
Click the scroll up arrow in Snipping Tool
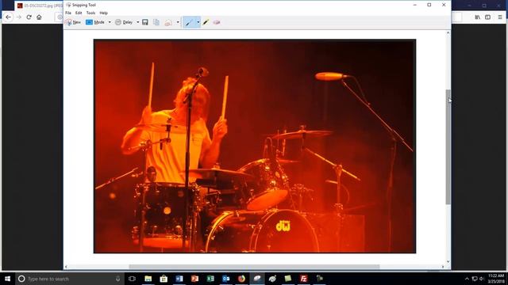tap(448, 32)
